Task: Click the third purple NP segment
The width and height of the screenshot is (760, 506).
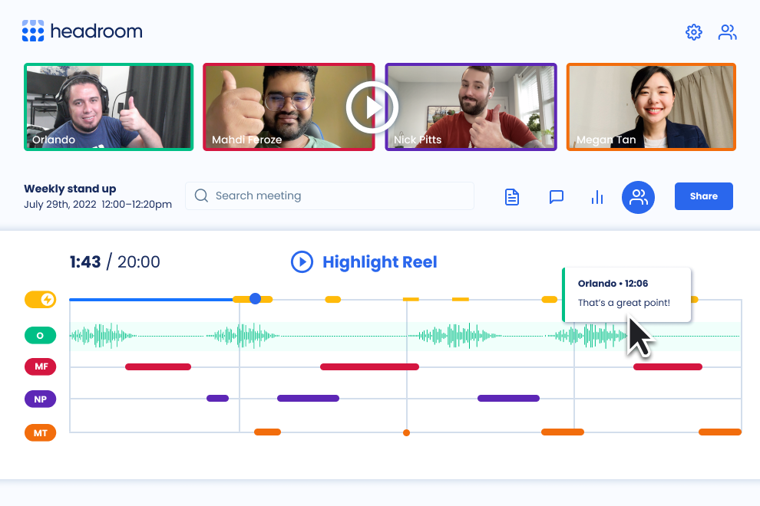Action: (x=508, y=399)
